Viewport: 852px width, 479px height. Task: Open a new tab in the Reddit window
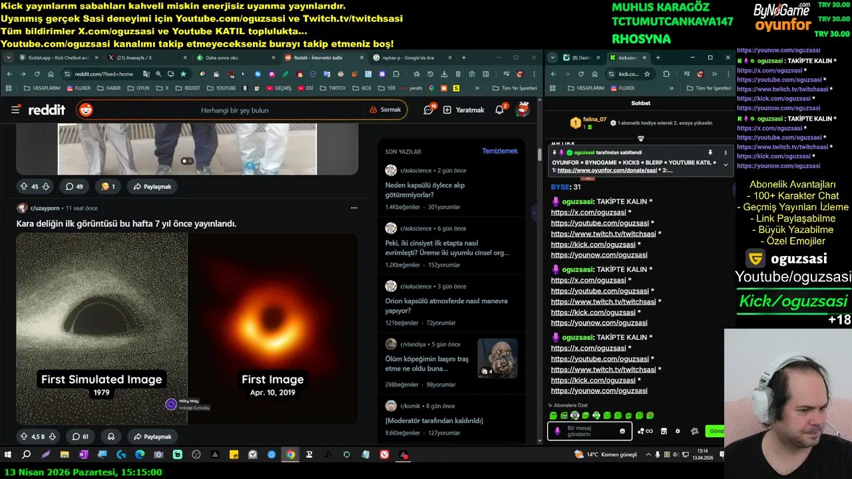click(x=464, y=58)
